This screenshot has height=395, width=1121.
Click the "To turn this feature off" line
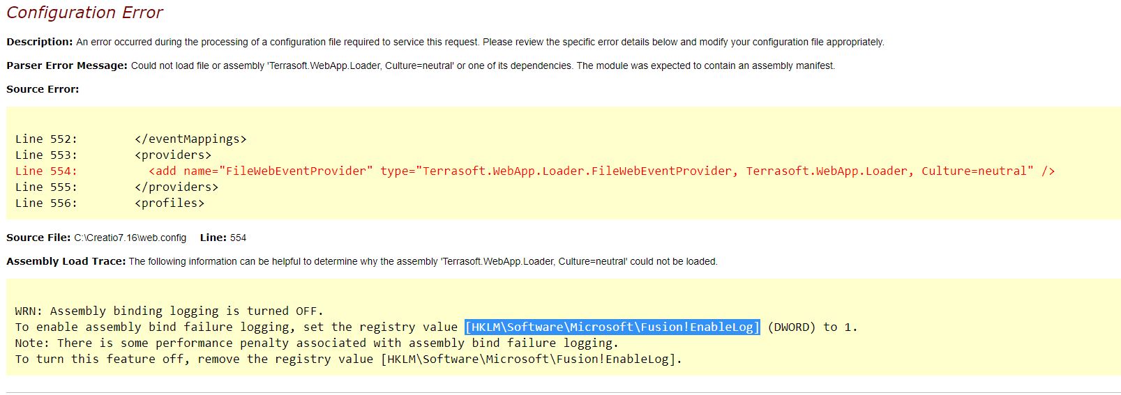coord(348,359)
